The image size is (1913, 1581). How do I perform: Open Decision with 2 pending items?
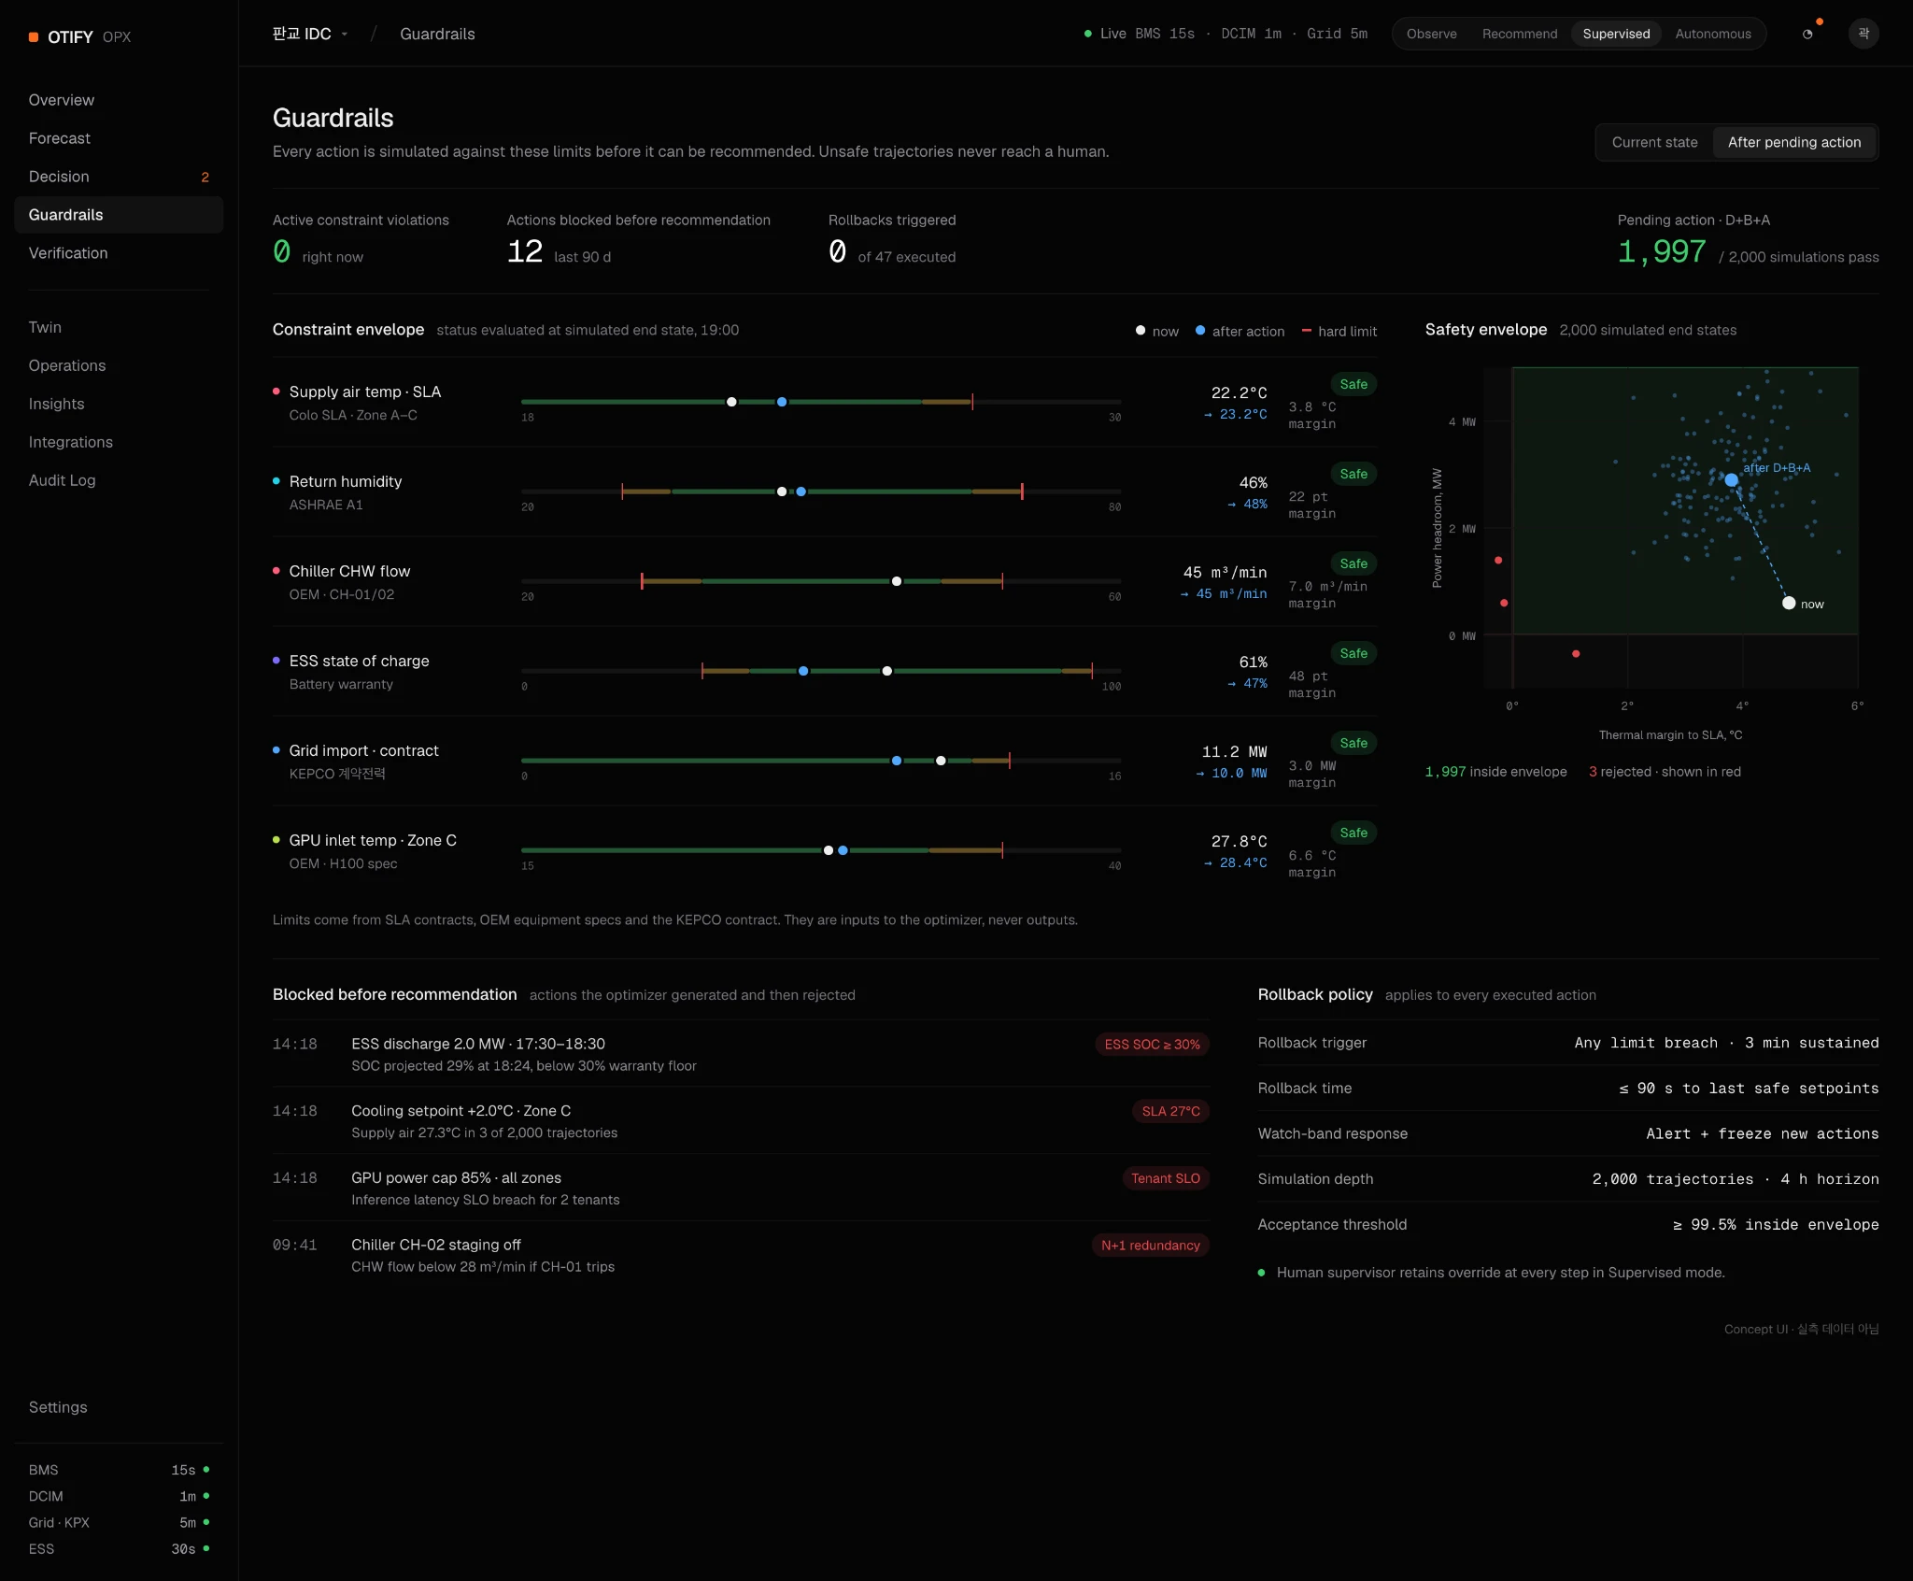pos(119,177)
